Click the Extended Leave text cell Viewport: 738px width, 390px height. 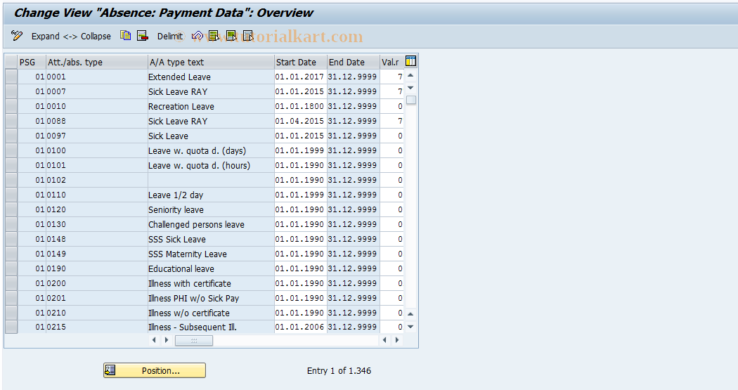point(211,77)
